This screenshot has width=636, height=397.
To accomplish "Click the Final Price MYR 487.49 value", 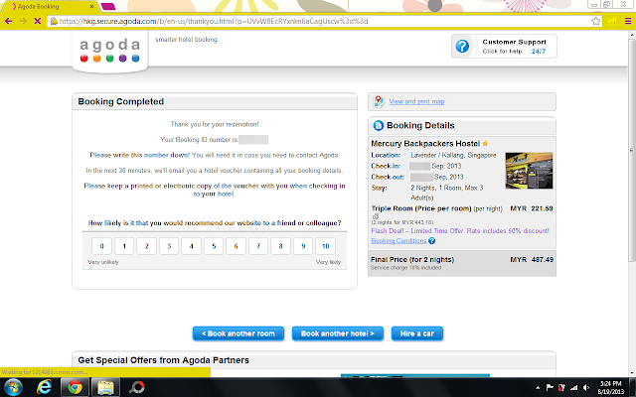I will [532, 259].
